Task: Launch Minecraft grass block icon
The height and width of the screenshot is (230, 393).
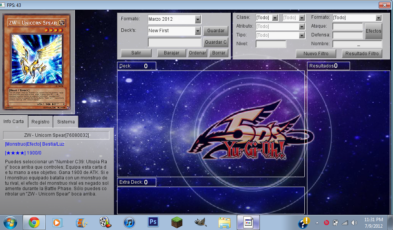Action: coord(177,222)
